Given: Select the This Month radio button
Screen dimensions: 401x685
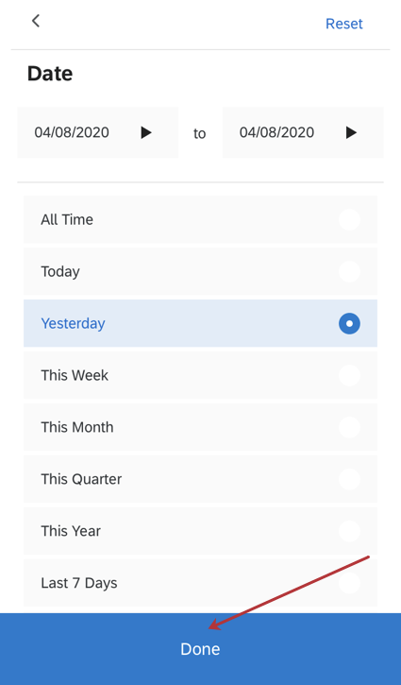Looking at the screenshot, I should (349, 427).
